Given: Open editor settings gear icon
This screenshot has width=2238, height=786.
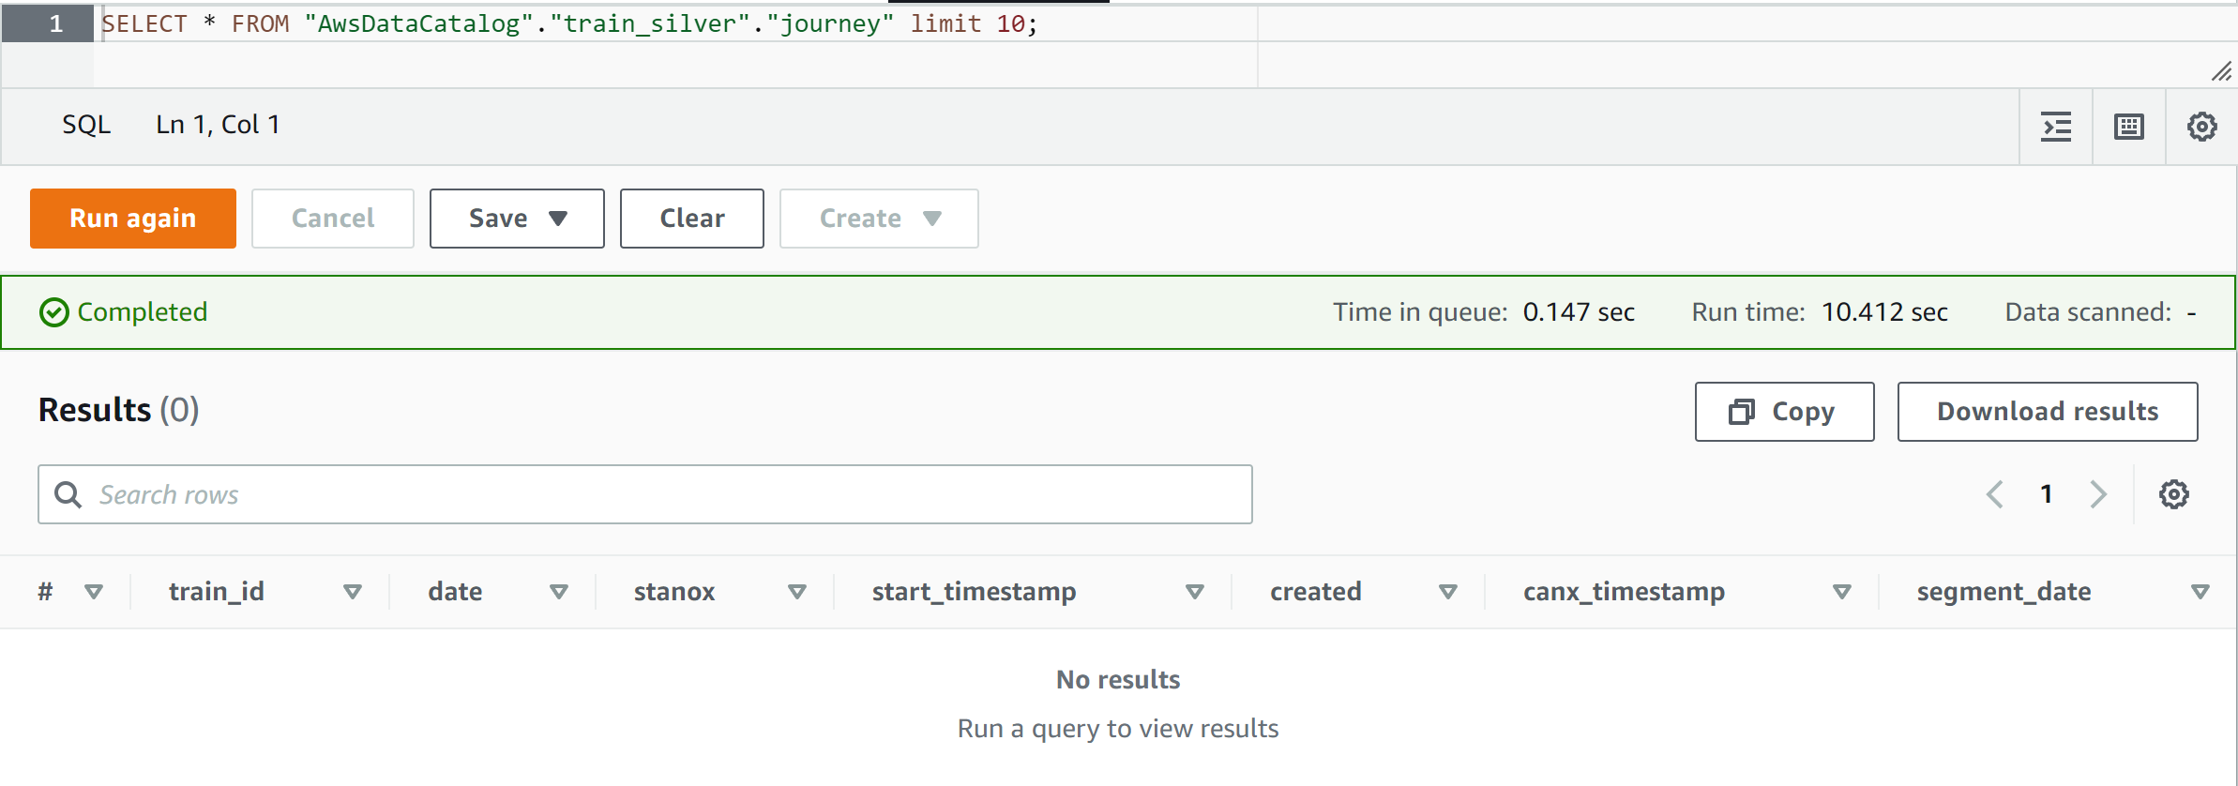Looking at the screenshot, I should [x=2202, y=127].
